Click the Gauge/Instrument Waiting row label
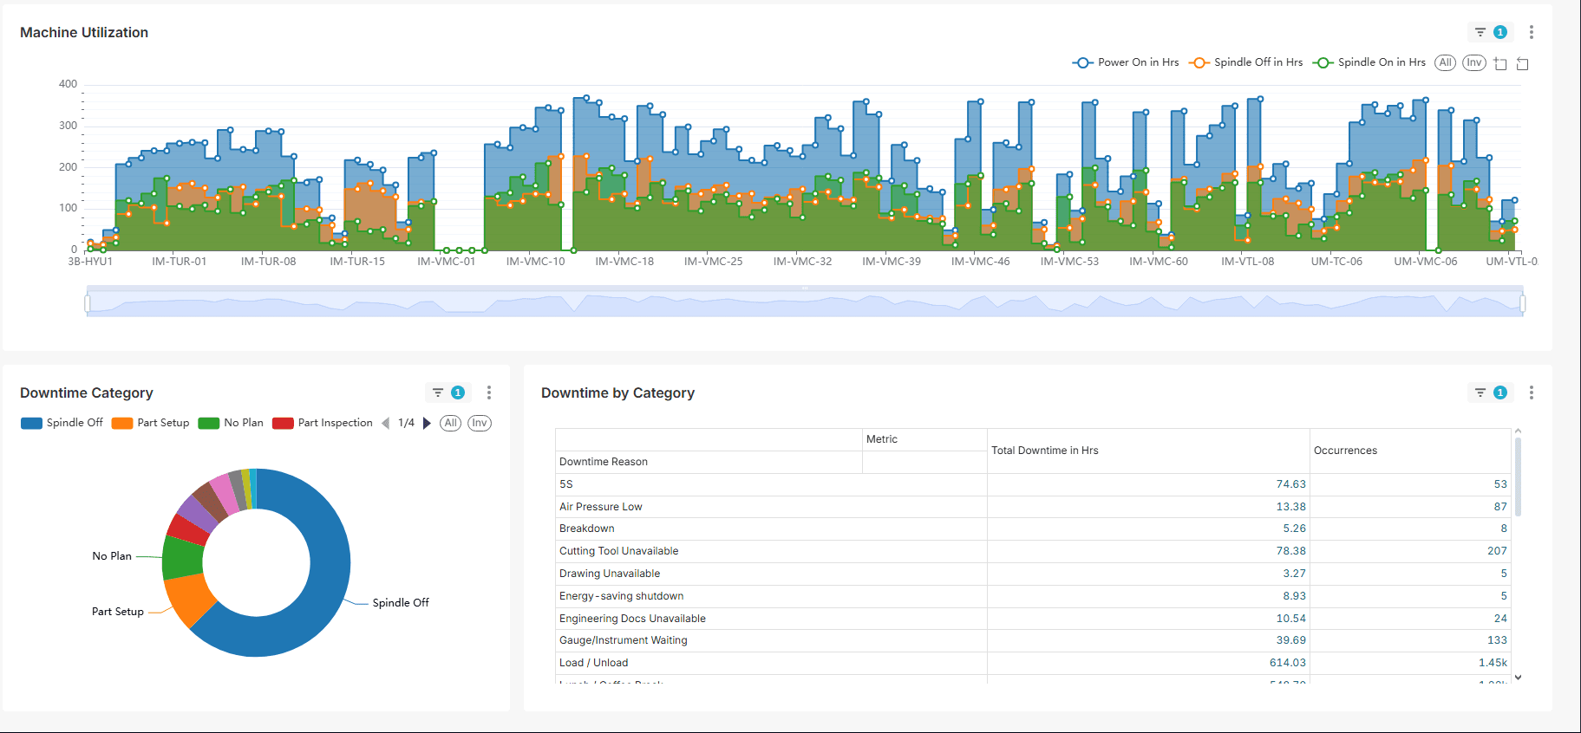Viewport: 1581px width, 733px height. (624, 640)
